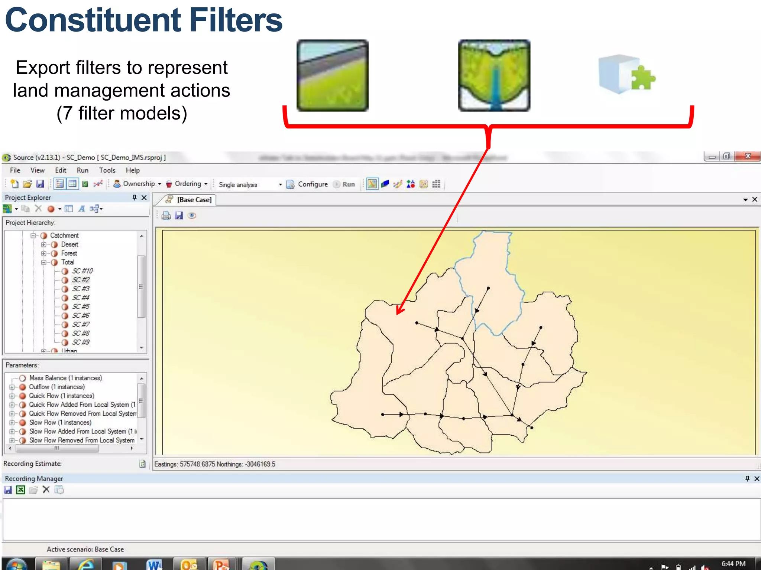Open the View menu
This screenshot has width=761, height=570.
coord(38,170)
